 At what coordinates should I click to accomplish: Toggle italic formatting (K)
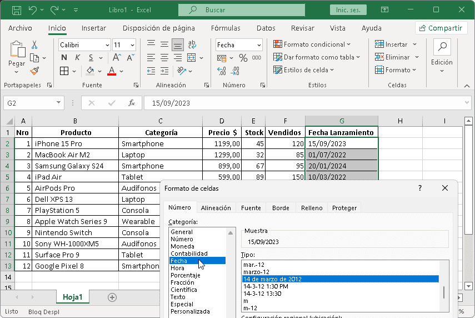point(77,58)
